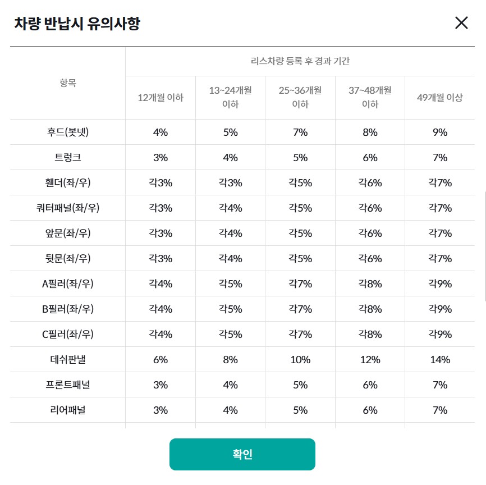Select the 37~48개월 이하 column header
The image size is (486, 485).
[370, 97]
